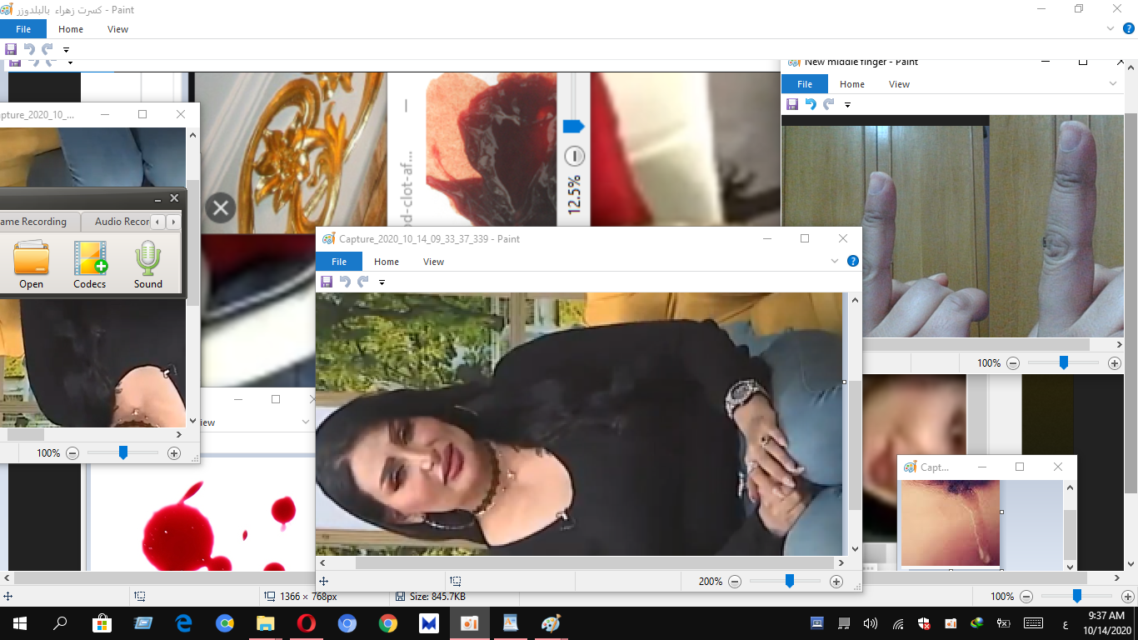Open Opera browser from the taskbar
This screenshot has height=640, width=1138.
(x=307, y=623)
